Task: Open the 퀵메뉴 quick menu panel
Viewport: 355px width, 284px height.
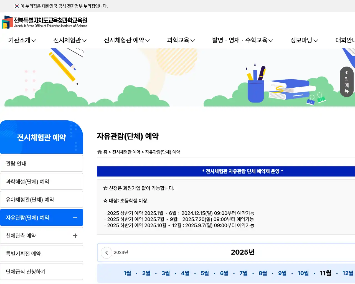Action: pos(346,82)
